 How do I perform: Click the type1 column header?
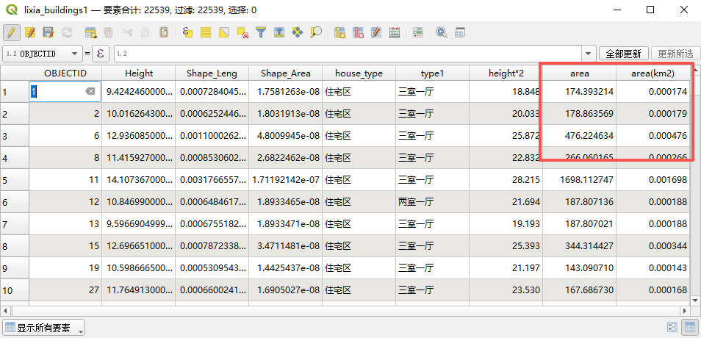[x=432, y=73]
